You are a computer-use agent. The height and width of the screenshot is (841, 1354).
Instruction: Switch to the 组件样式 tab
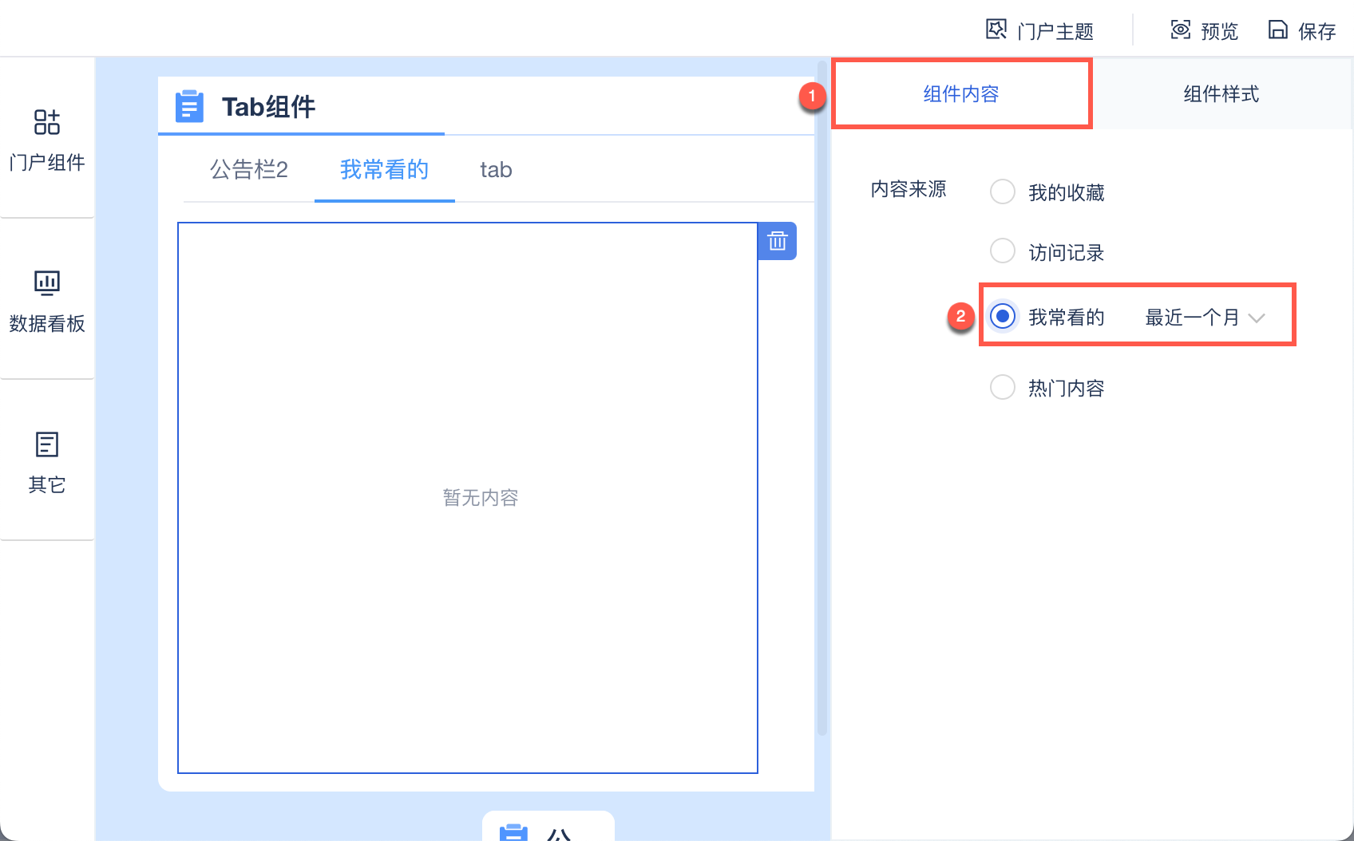1221,93
